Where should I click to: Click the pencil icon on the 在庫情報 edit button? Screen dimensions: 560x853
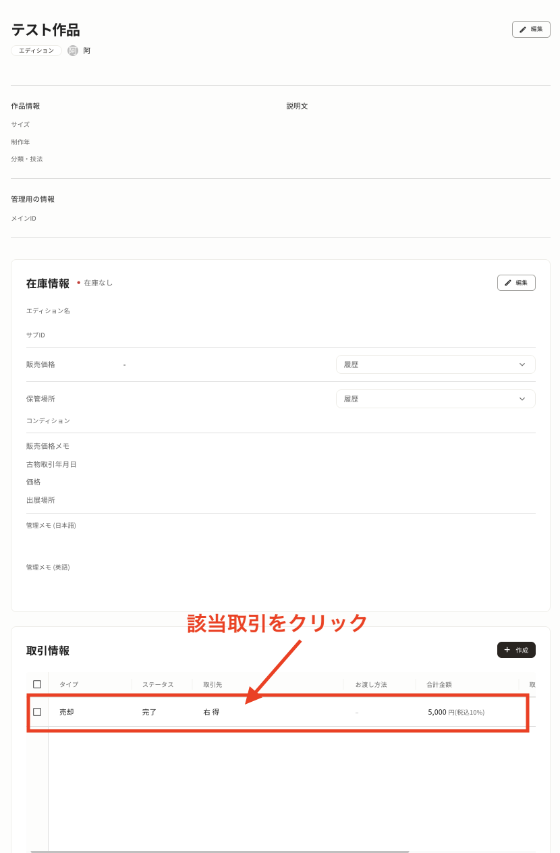click(508, 283)
